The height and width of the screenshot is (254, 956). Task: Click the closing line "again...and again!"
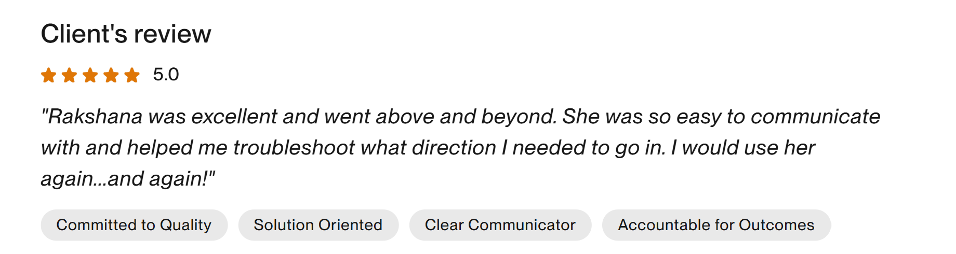pos(128,179)
